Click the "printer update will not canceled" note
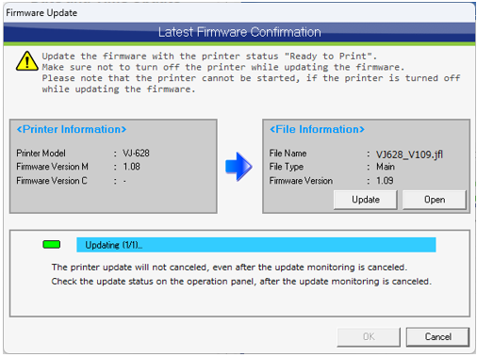The height and width of the screenshot is (357, 477). [229, 268]
